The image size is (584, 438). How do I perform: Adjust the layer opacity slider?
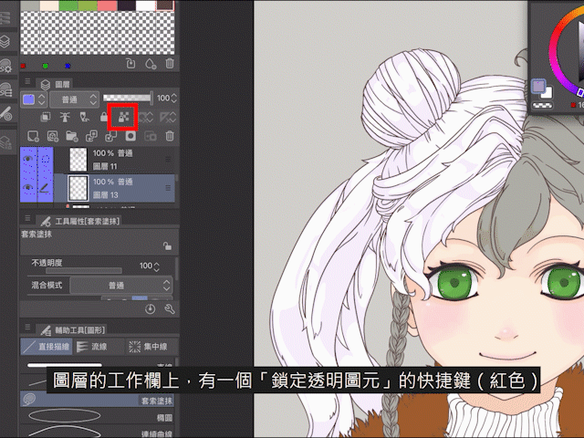point(128,99)
